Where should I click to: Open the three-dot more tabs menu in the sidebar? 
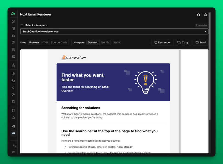tap(13, 145)
